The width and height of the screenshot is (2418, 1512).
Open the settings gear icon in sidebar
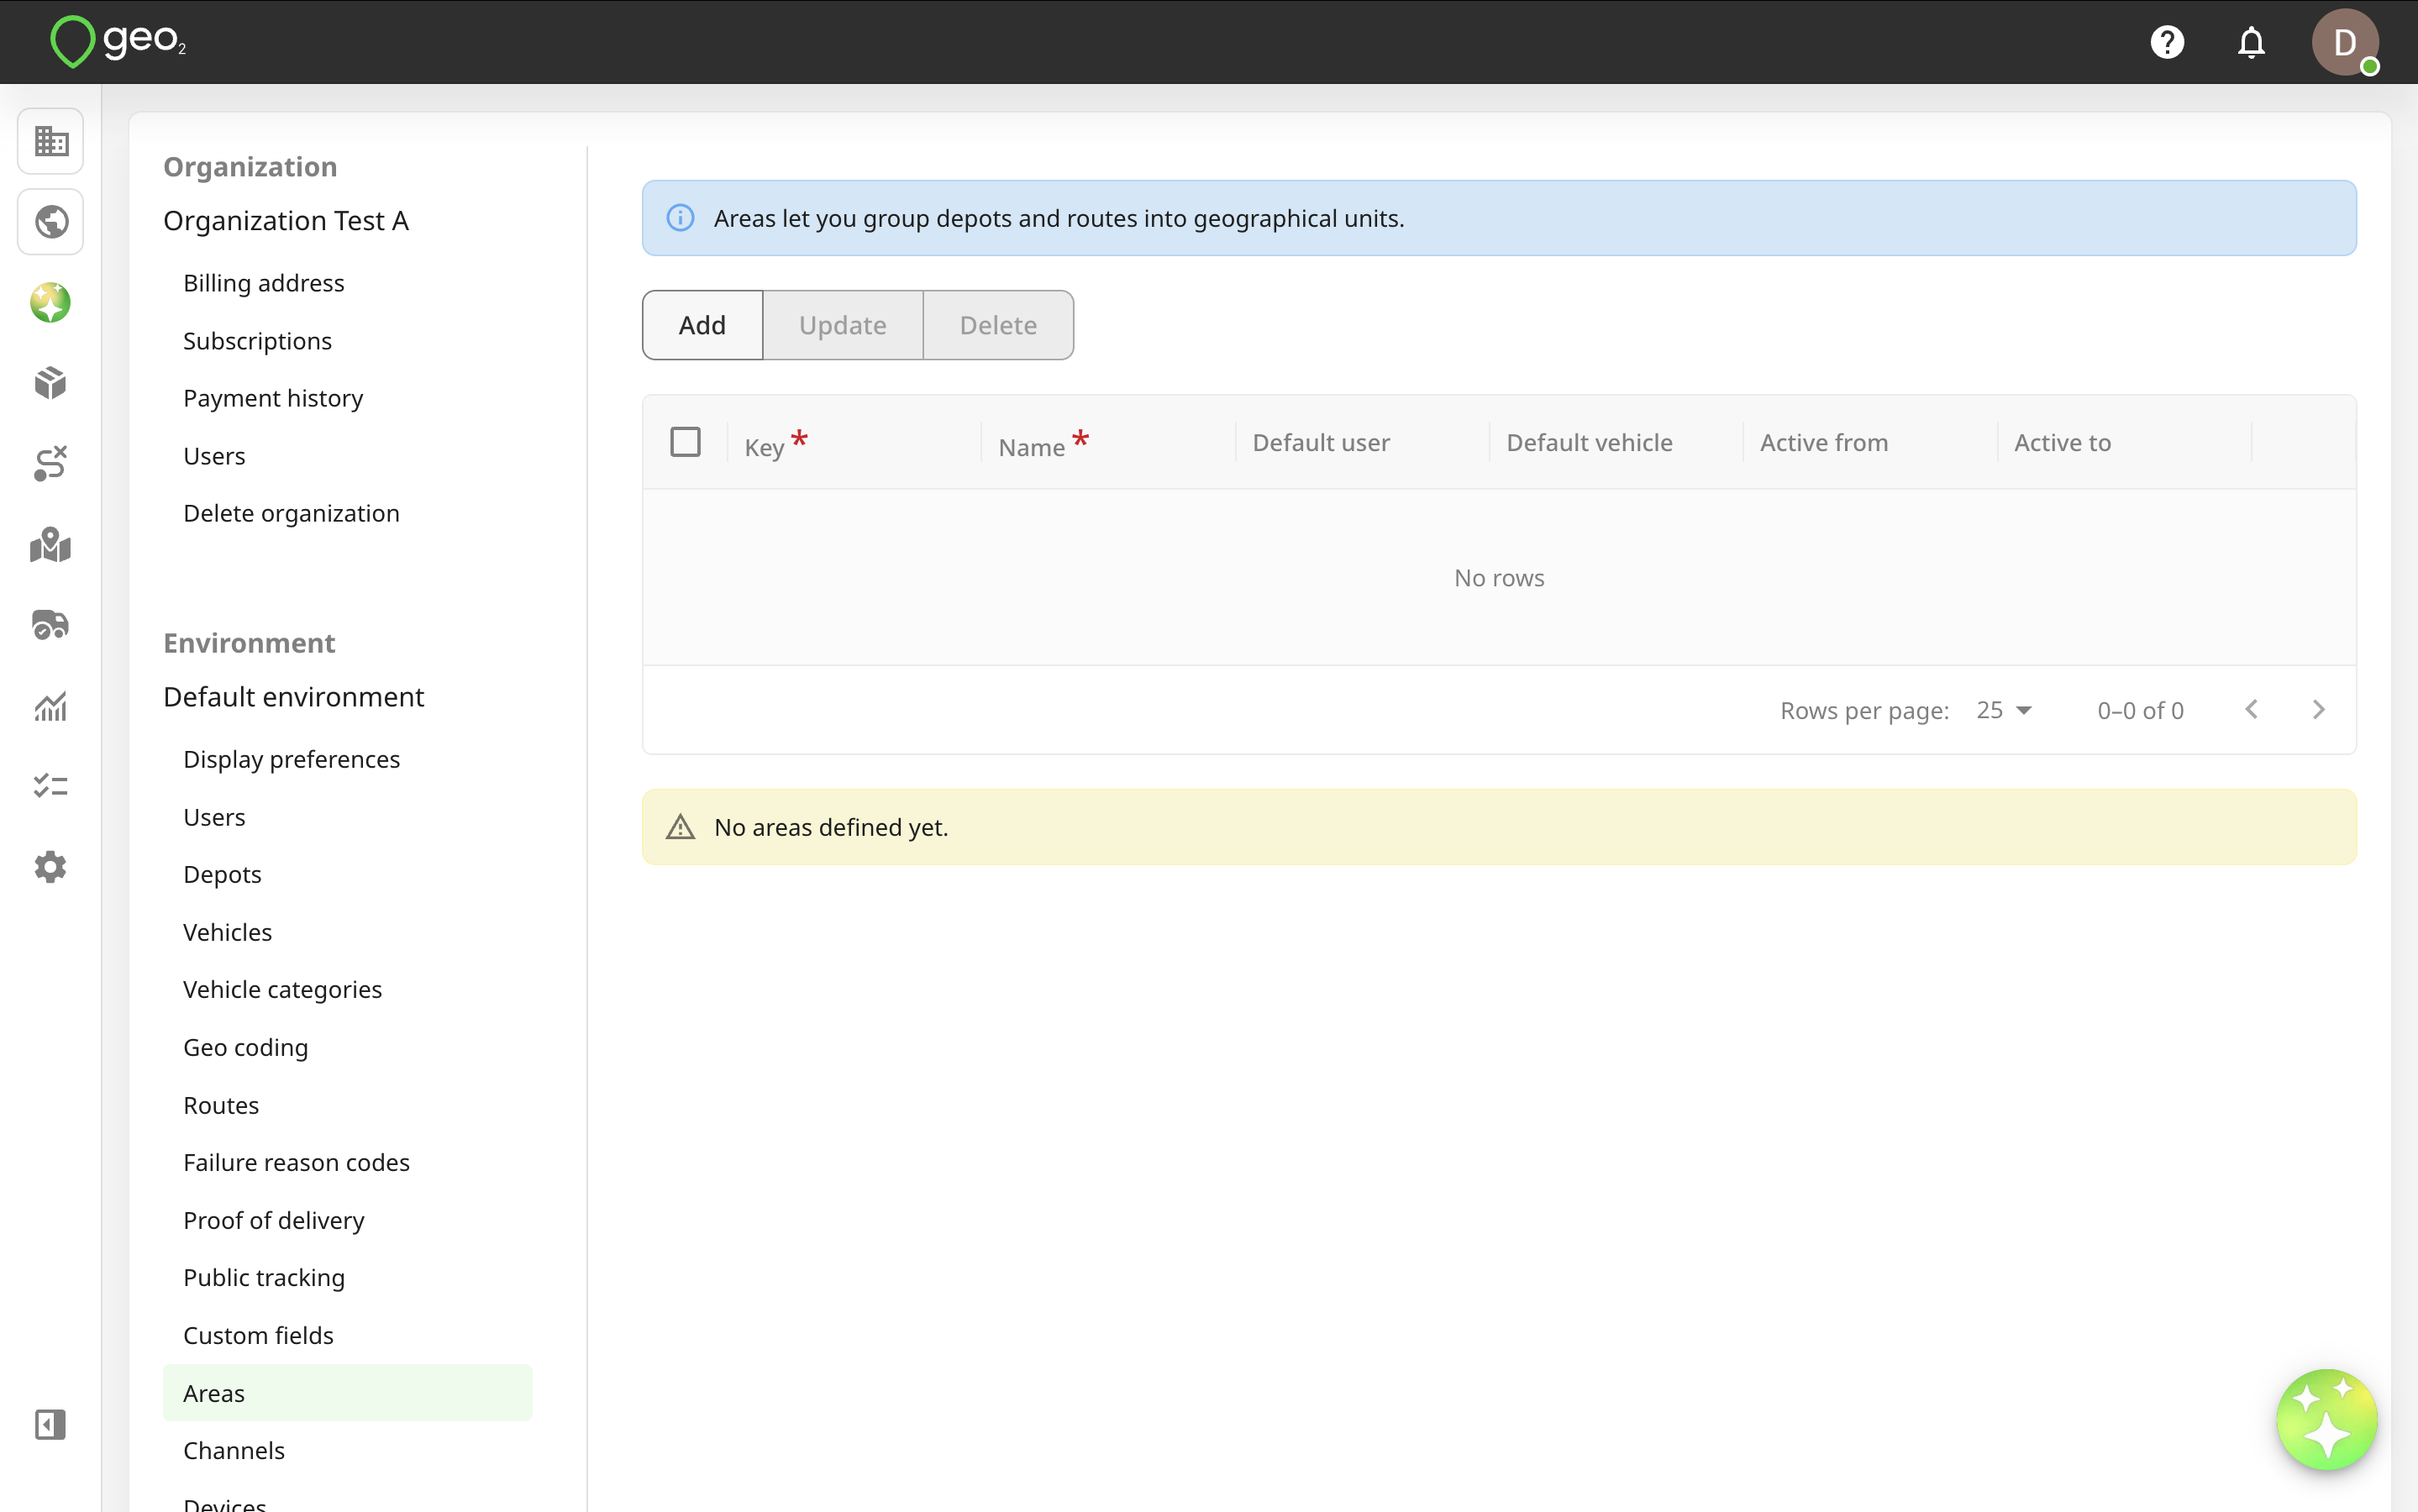(x=50, y=867)
